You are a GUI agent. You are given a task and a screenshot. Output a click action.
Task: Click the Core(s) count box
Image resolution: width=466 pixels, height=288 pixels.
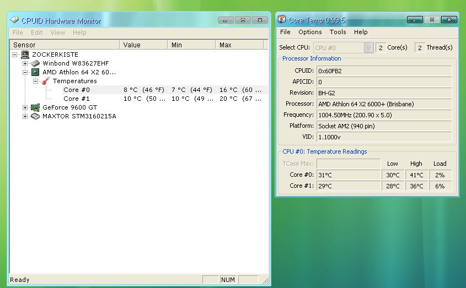point(381,47)
